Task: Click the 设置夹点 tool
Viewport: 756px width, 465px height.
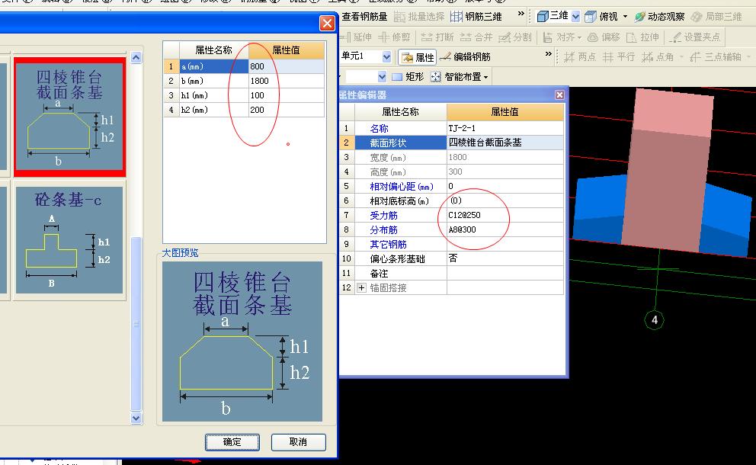Action: [695, 37]
